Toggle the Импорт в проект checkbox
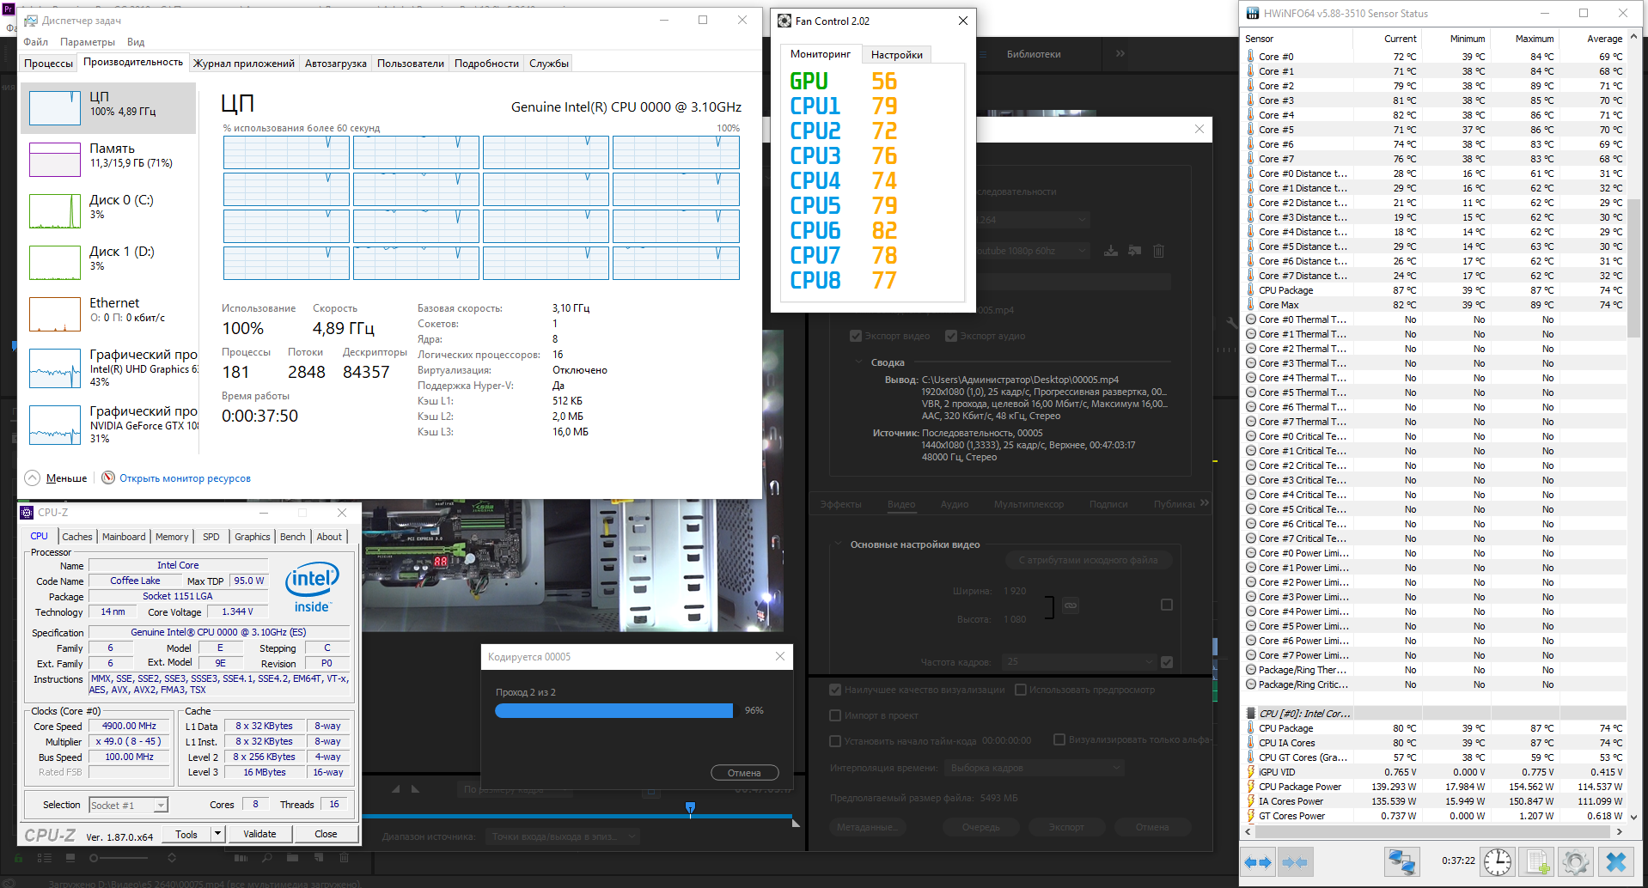This screenshot has width=1648, height=888. tap(835, 715)
